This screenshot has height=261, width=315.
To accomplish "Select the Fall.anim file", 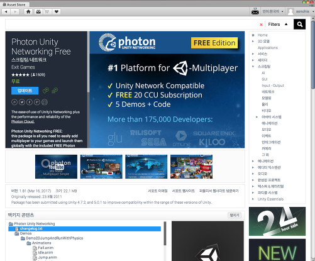I will (x=46, y=248).
